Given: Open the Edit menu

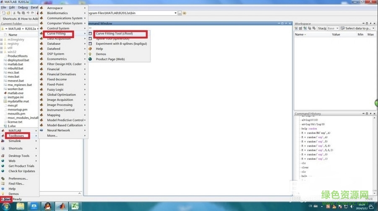Looking at the screenshot, I should [12, 8].
